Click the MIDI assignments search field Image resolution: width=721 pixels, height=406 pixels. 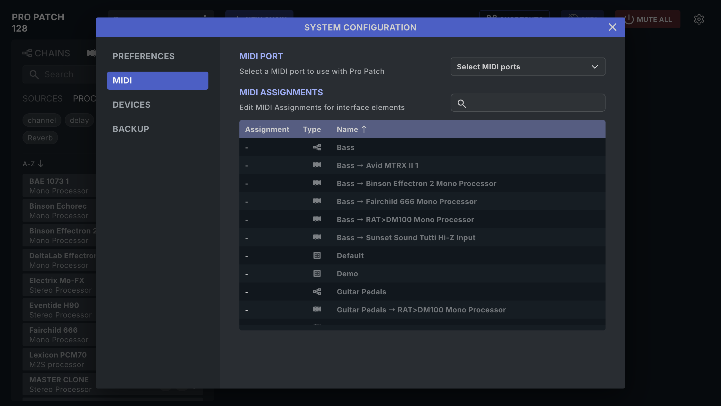point(528,103)
